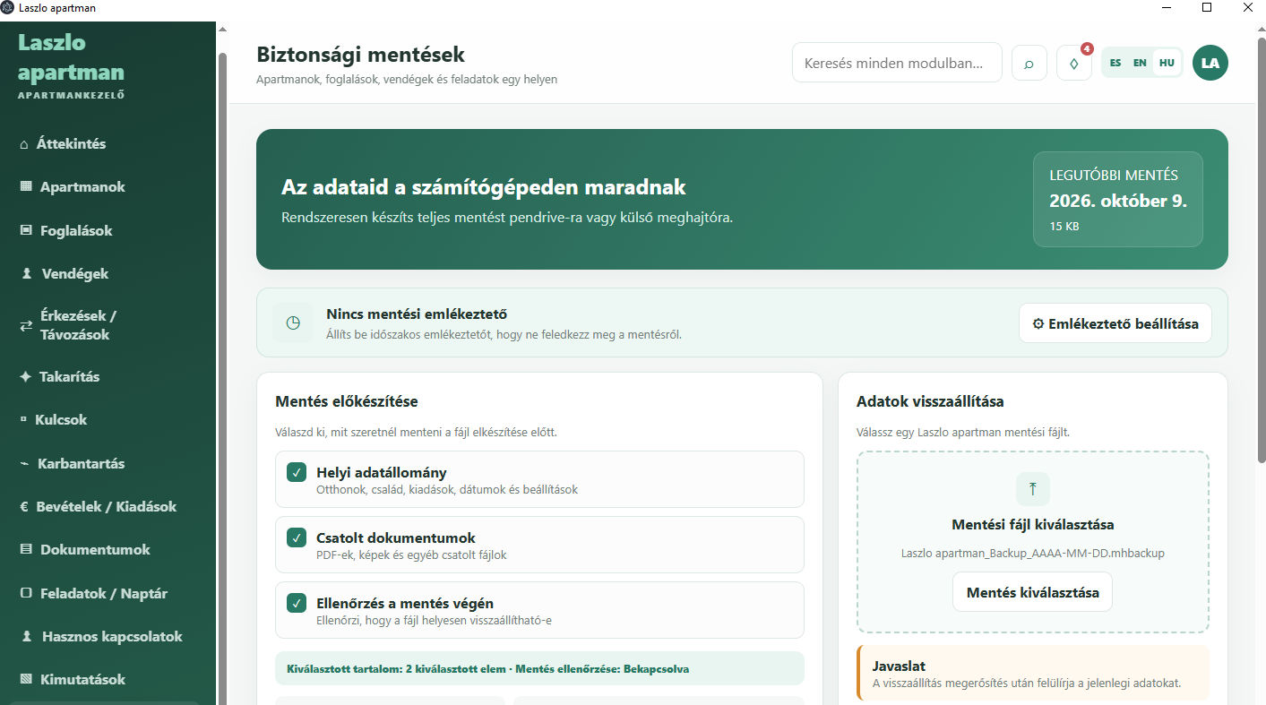1266x705 pixels.
Task: Click the upload arrow icon for backup file
Action: (x=1032, y=489)
